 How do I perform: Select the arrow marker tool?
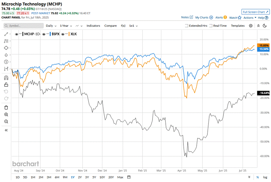[6, 55]
